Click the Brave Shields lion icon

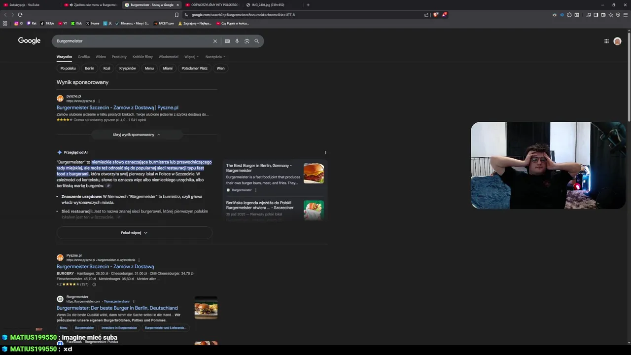(x=435, y=15)
